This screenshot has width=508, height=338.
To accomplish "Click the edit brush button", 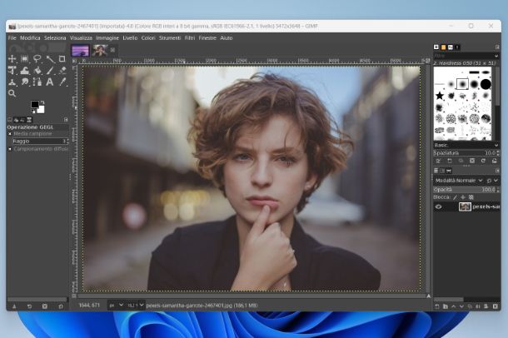I will point(438,161).
